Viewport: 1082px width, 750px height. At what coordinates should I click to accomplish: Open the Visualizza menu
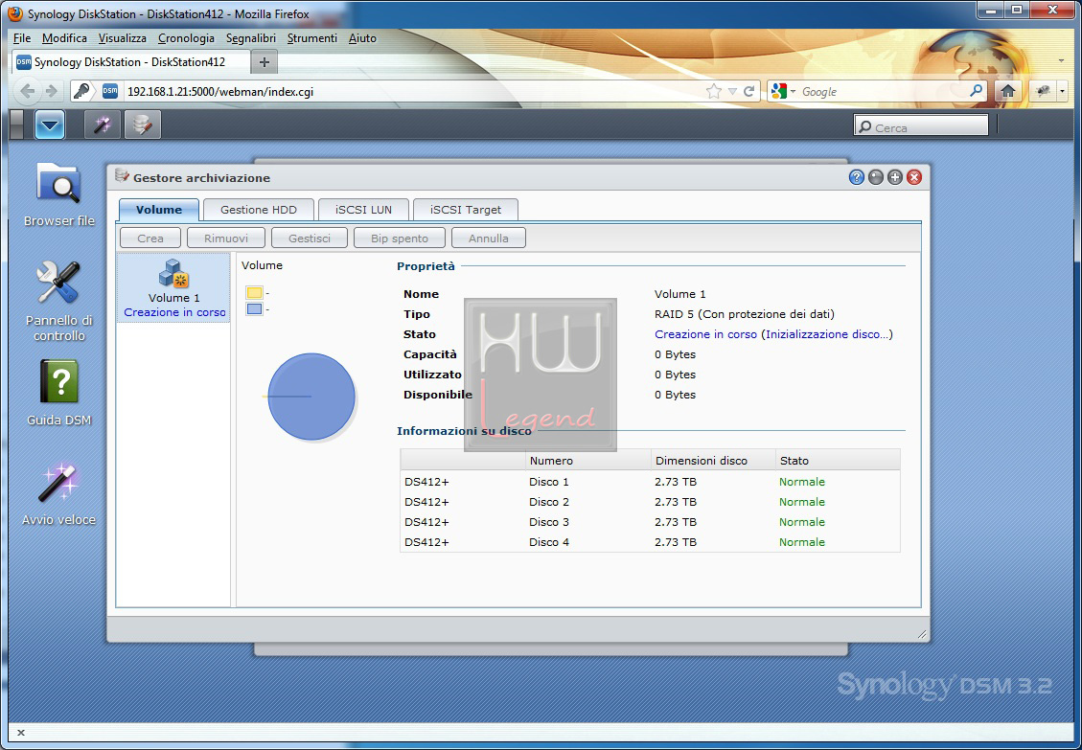click(x=122, y=38)
